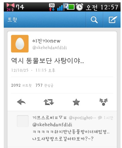Screen dimensions: 122x148
Task: View the 2092 리트윗 retweet list
Action: coord(21,85)
